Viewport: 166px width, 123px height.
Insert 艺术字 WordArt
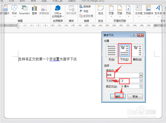pyautogui.click(x=158, y=11)
